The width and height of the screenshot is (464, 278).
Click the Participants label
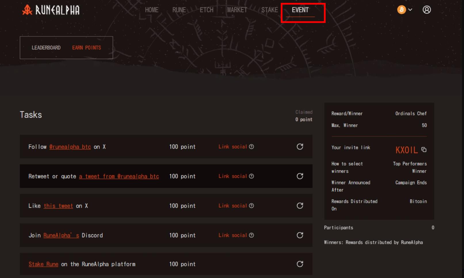[x=339, y=228]
